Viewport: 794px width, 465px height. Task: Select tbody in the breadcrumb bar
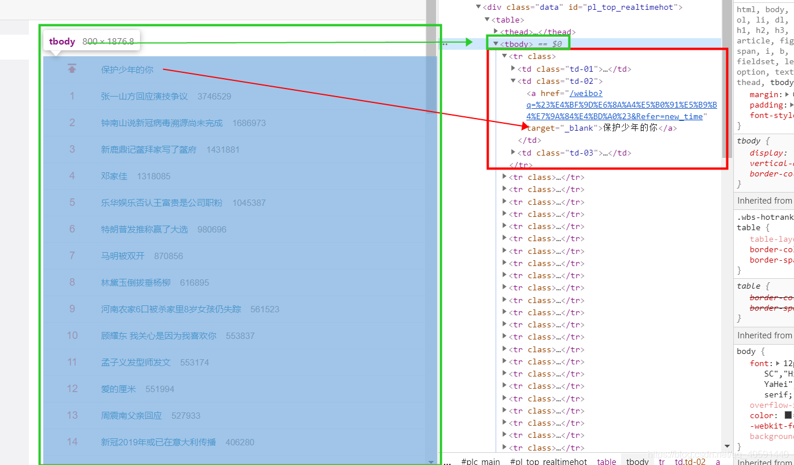point(637,462)
